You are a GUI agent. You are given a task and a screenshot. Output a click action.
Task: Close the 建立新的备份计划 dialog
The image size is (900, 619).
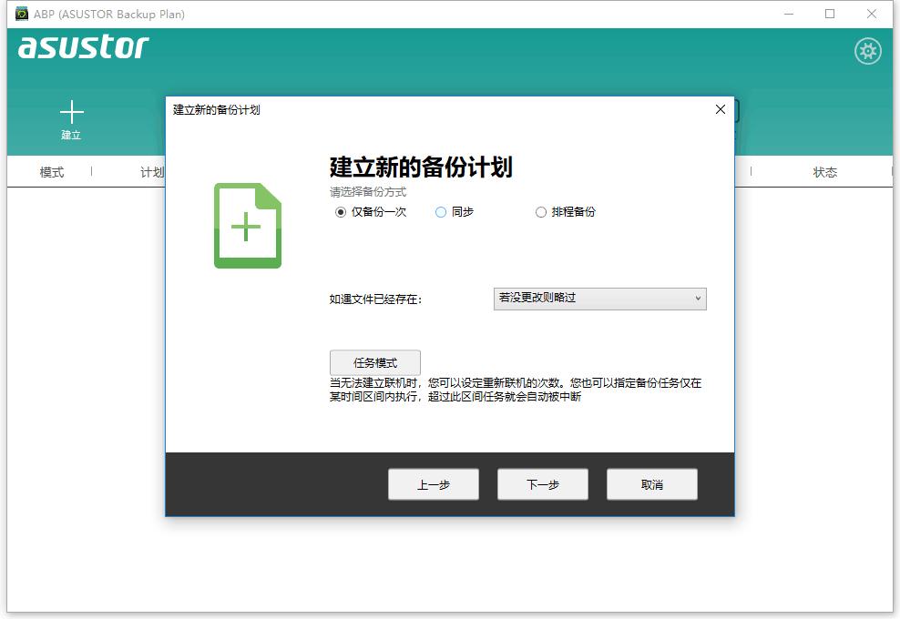point(720,109)
